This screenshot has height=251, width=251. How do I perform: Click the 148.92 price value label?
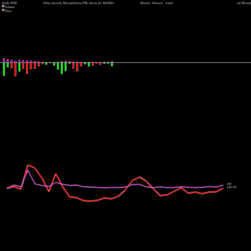pos(231,187)
